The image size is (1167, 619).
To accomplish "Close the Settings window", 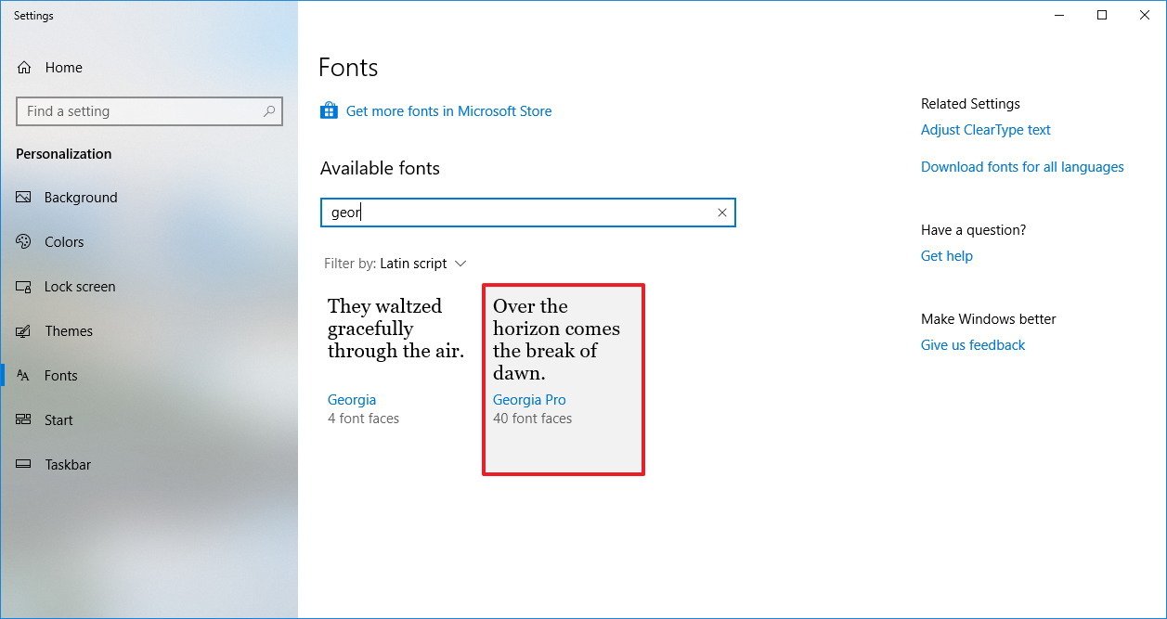I will coord(1145,15).
